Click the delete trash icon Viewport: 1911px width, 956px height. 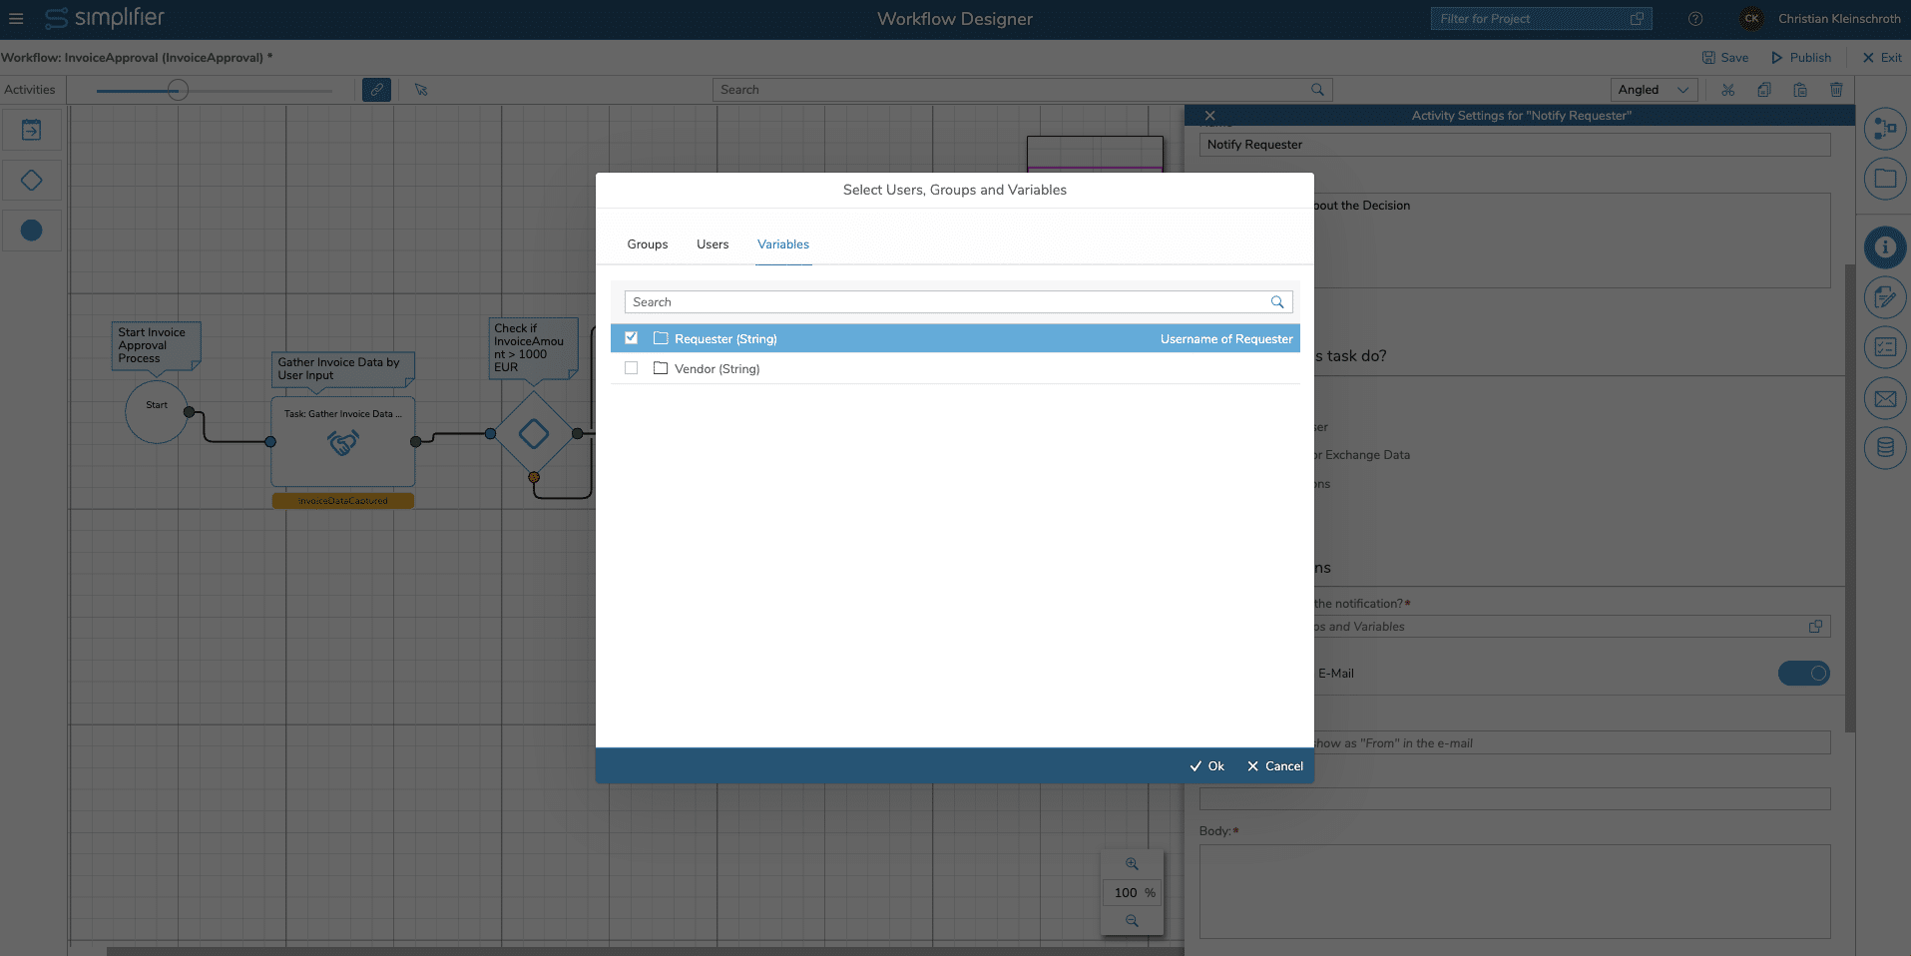pyautogui.click(x=1836, y=90)
